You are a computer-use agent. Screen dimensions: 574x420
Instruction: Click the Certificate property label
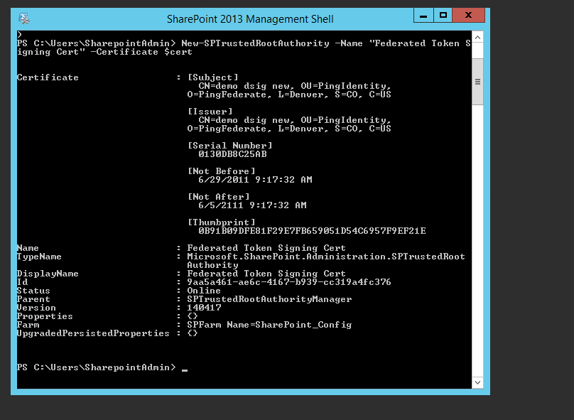click(x=48, y=77)
